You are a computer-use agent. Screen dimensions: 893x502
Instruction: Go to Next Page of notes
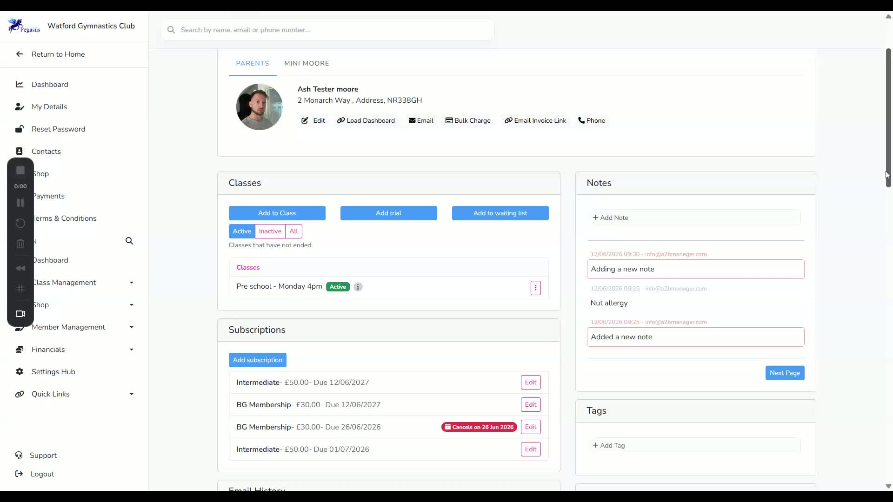785,373
